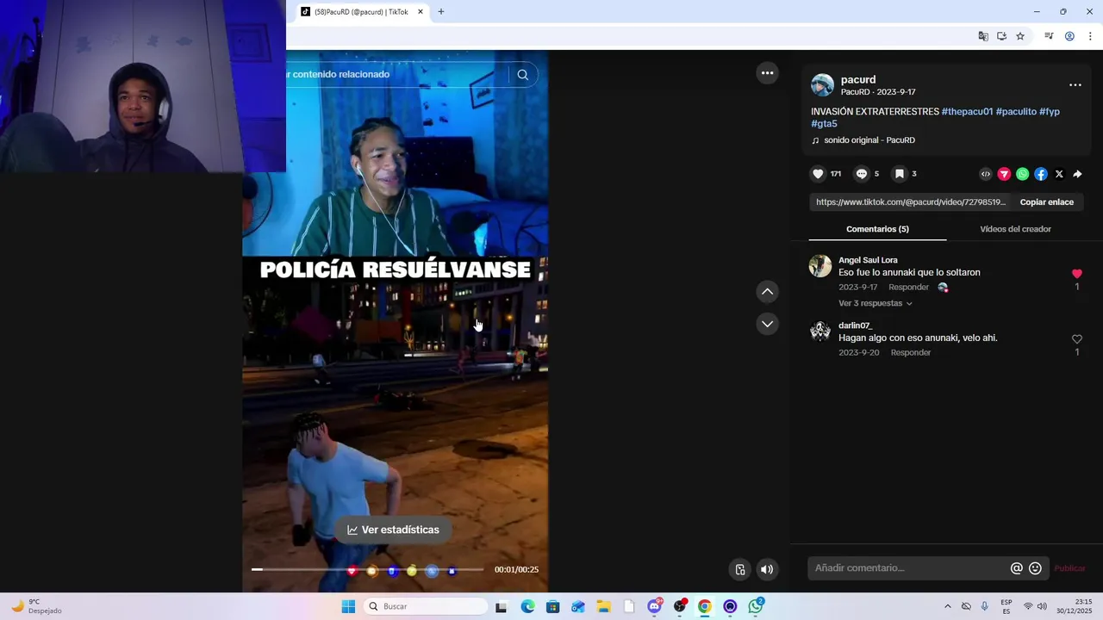Share video via Facebook icon
Screen dimensions: 1103x620
click(x=1041, y=174)
